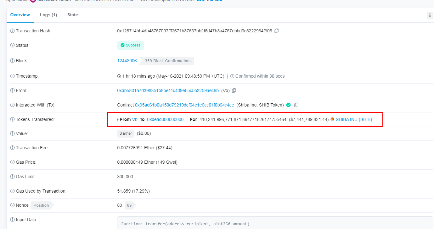Viewport: 434px width, 235px height.
Task: Click the Success status badge
Action: [130, 45]
